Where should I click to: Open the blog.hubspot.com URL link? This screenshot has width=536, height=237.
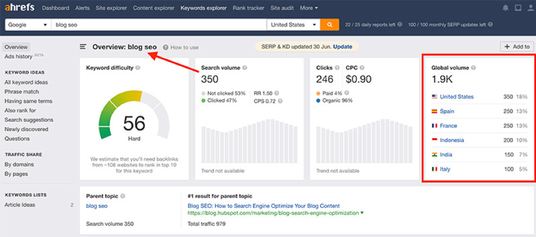click(273, 213)
